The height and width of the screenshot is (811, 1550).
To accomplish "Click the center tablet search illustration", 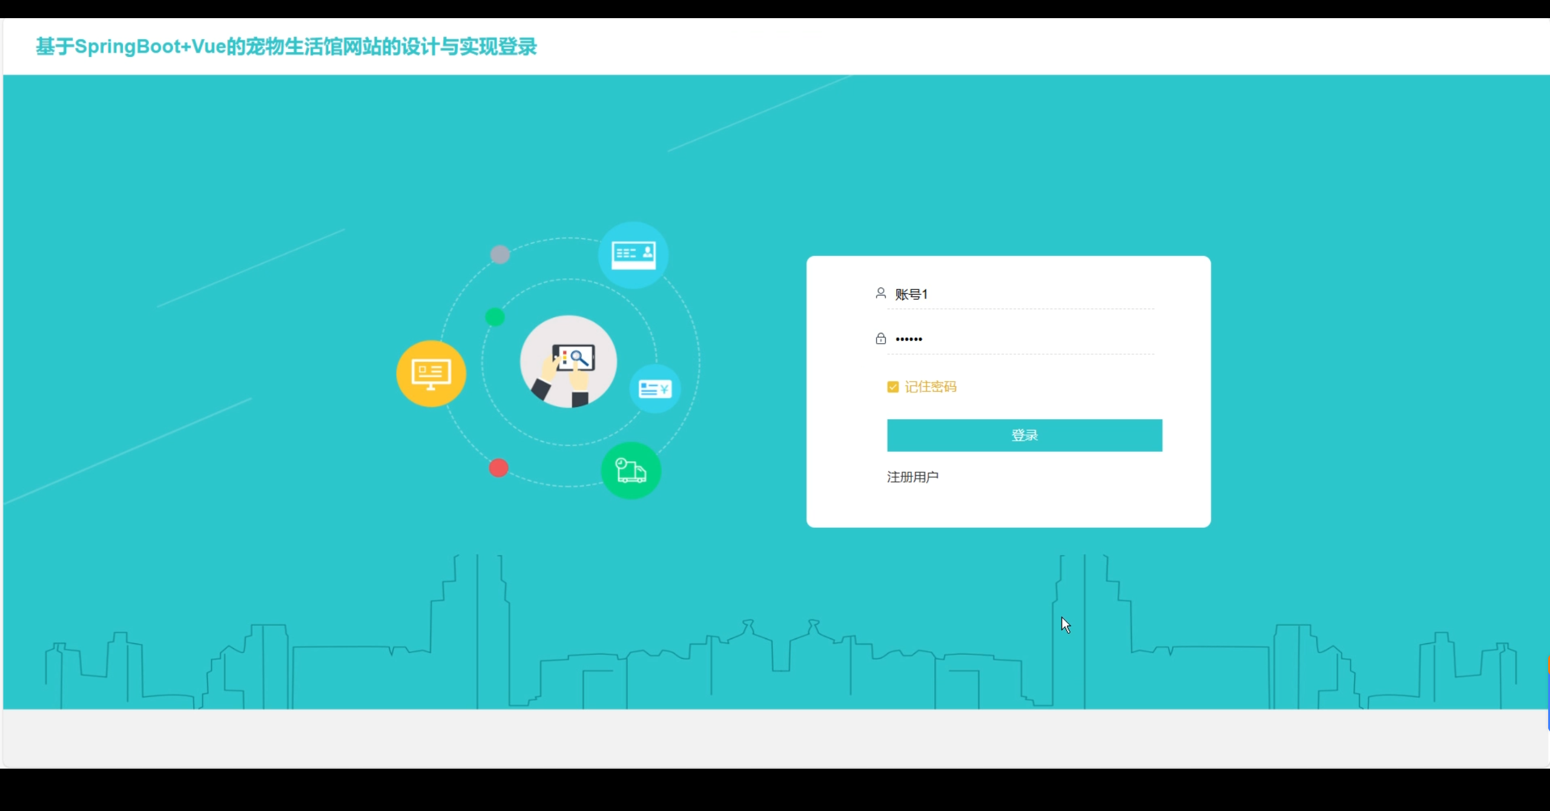I will (x=568, y=361).
